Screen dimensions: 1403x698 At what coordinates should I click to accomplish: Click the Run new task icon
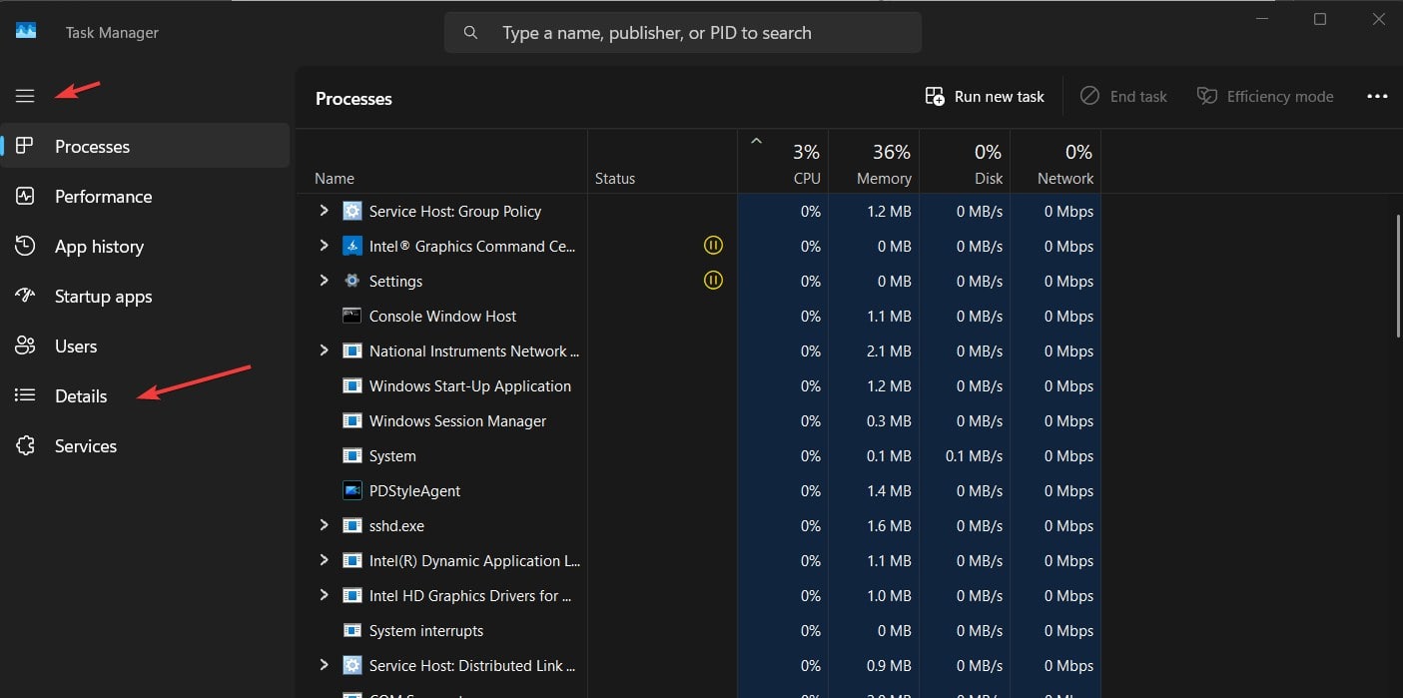[x=935, y=96]
